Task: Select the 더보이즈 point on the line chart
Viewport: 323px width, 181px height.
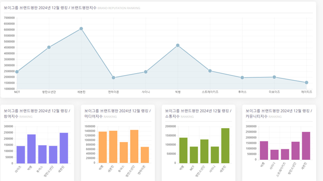Action: tap(275, 77)
